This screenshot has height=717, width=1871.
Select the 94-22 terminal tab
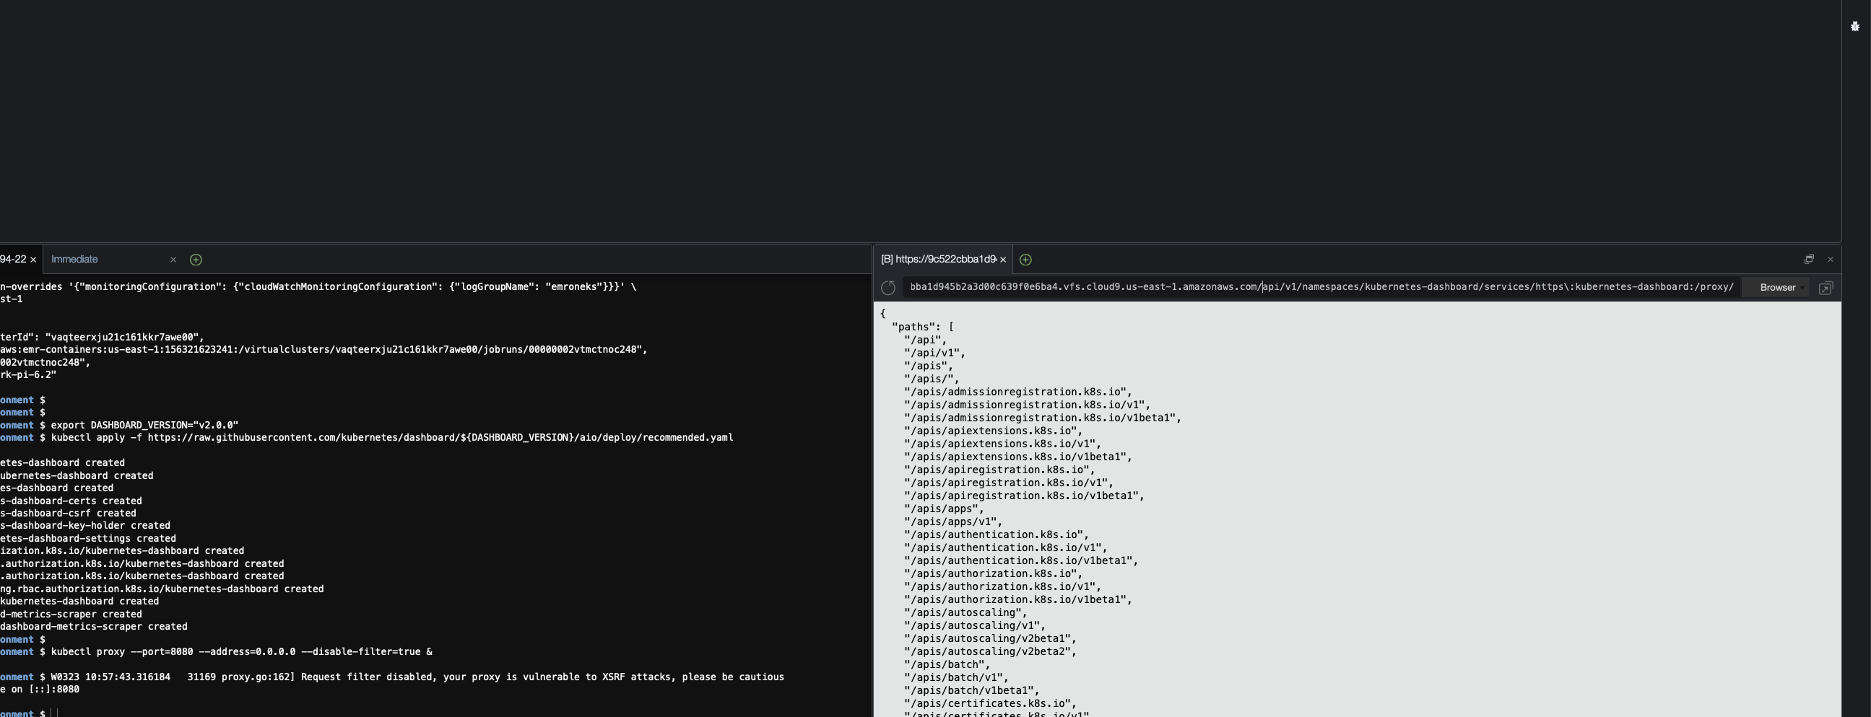[13, 259]
